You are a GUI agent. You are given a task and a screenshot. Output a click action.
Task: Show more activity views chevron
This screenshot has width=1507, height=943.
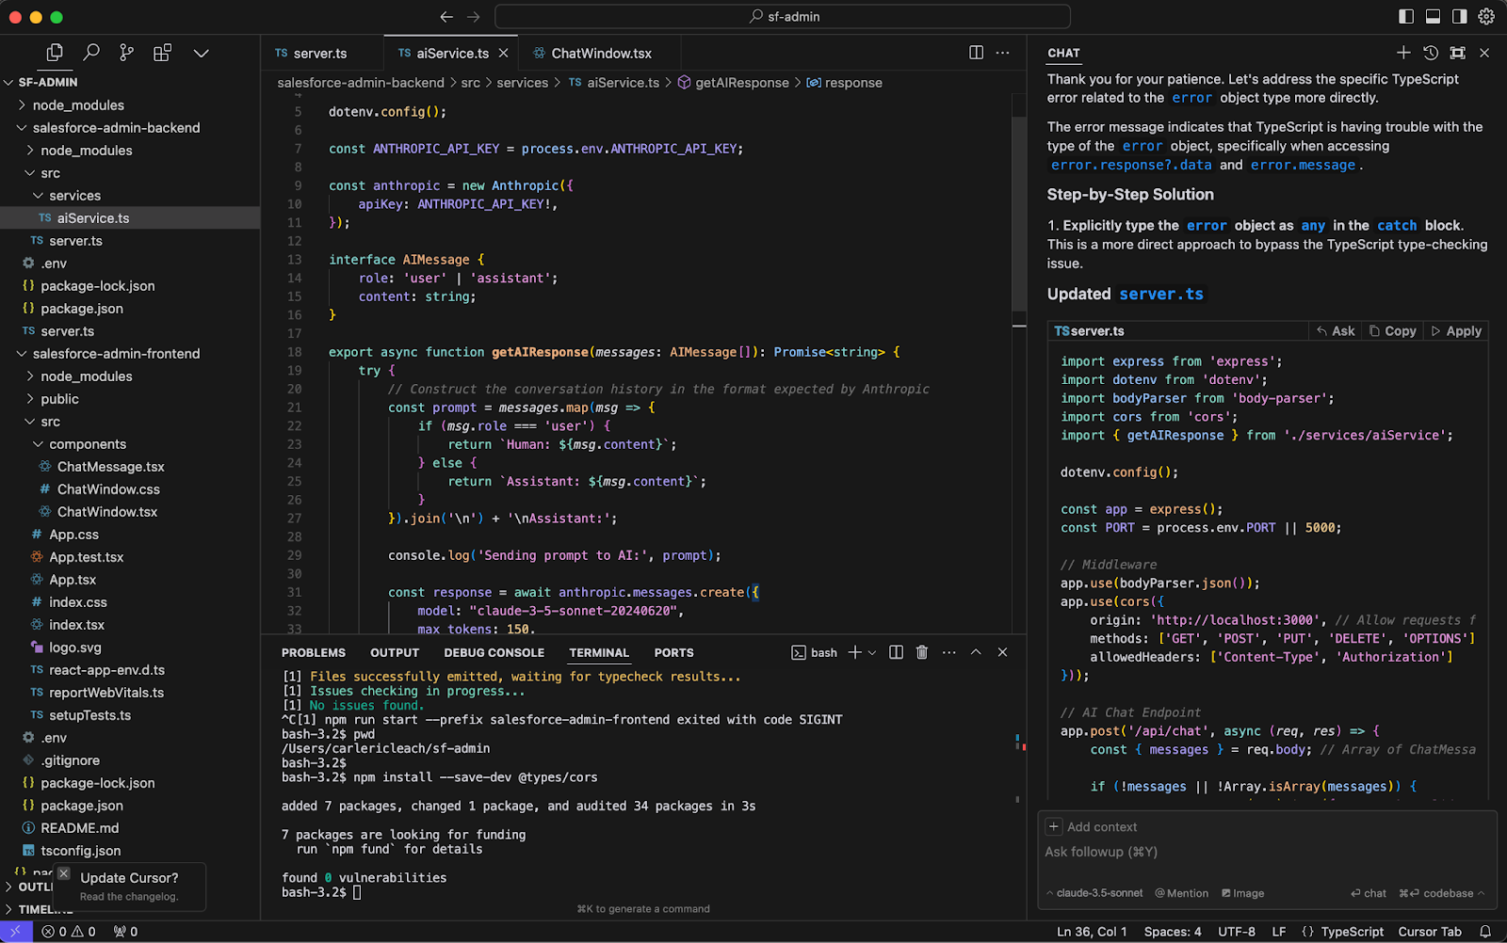[201, 54]
